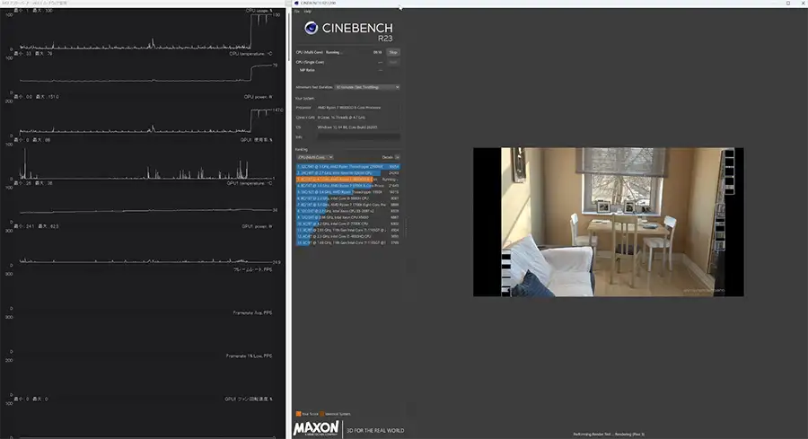Select ranking row 9, Xeon CPU X5650
The width and height of the screenshot is (808, 439).
pos(347,217)
